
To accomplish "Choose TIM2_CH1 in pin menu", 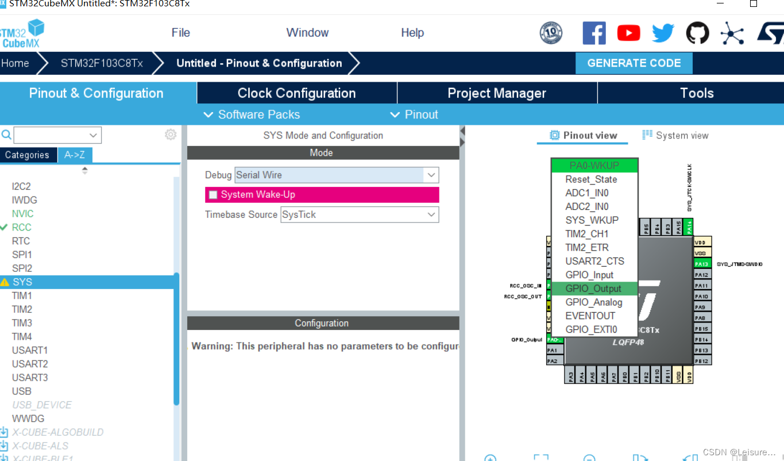I will tap(594, 234).
